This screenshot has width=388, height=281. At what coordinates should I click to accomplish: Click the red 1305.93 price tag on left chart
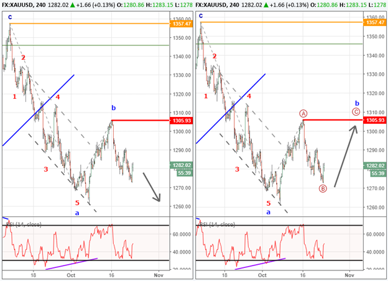coord(182,121)
